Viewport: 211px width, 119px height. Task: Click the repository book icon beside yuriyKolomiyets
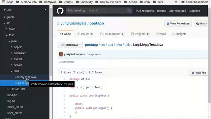click(x=58, y=23)
